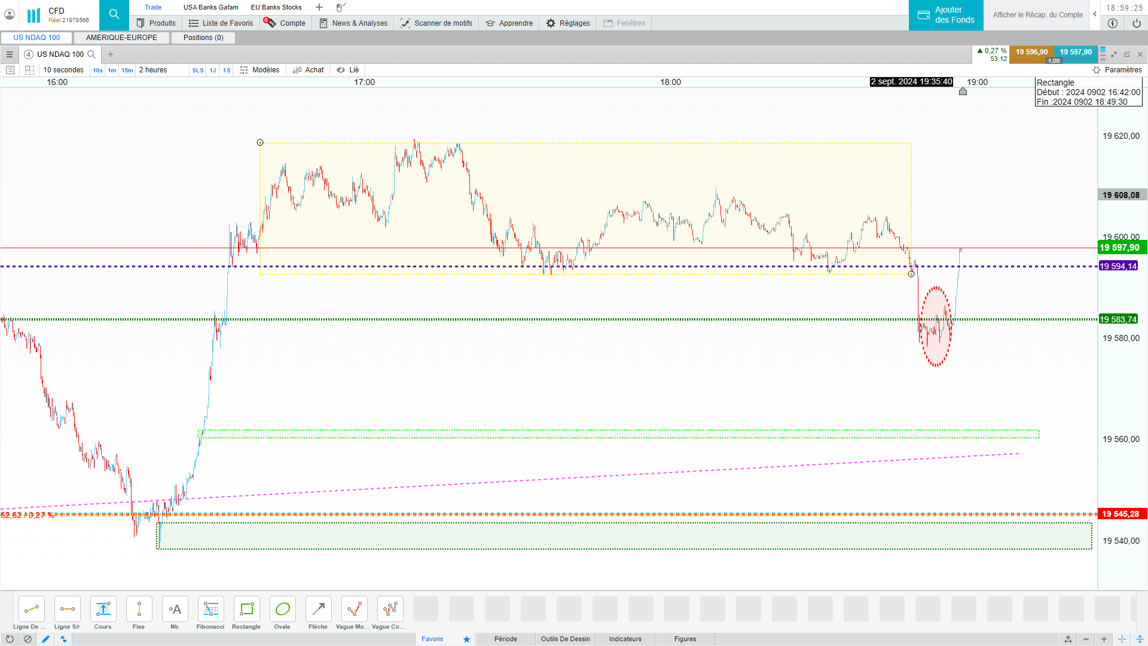Toggle the Lié eye link option
1148x646 pixels.
tap(348, 70)
